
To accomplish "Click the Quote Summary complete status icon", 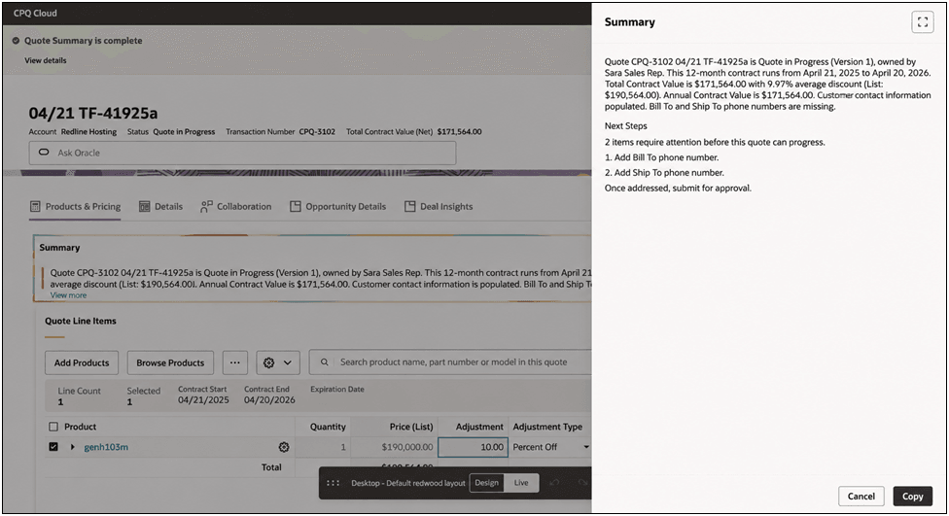I will coord(16,41).
